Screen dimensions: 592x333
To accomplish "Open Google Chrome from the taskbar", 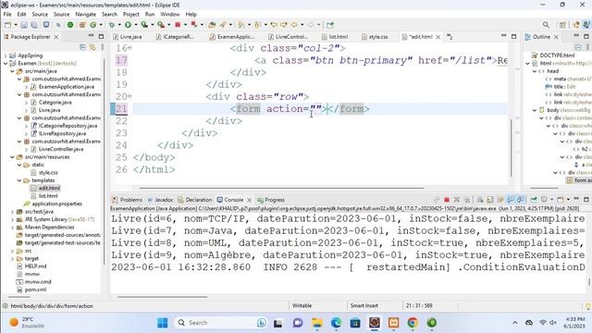I will 413,323.
